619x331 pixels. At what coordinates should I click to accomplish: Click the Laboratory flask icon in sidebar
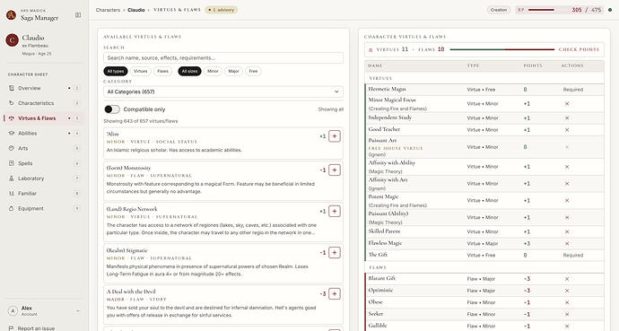(x=12, y=179)
